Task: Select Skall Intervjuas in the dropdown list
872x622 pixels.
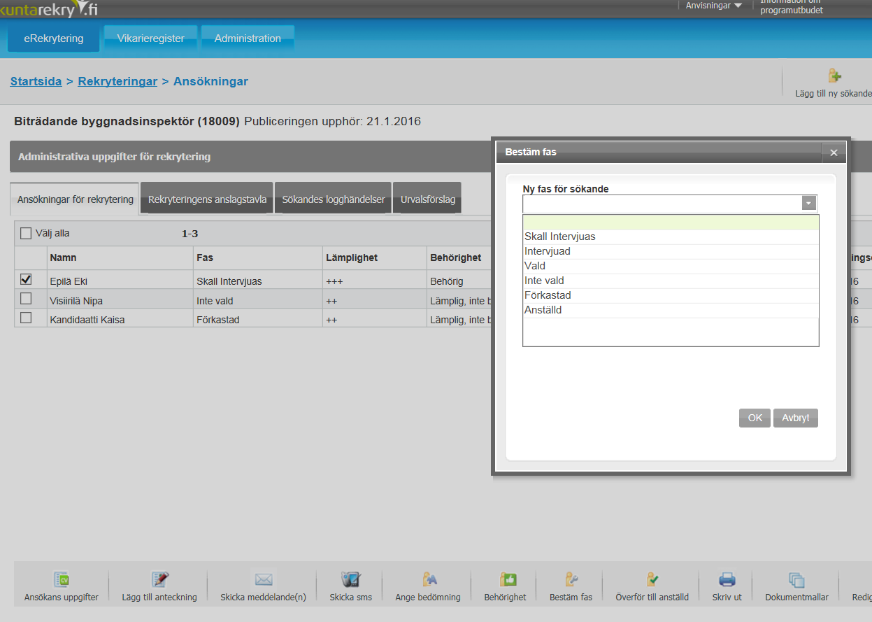Action: point(671,236)
